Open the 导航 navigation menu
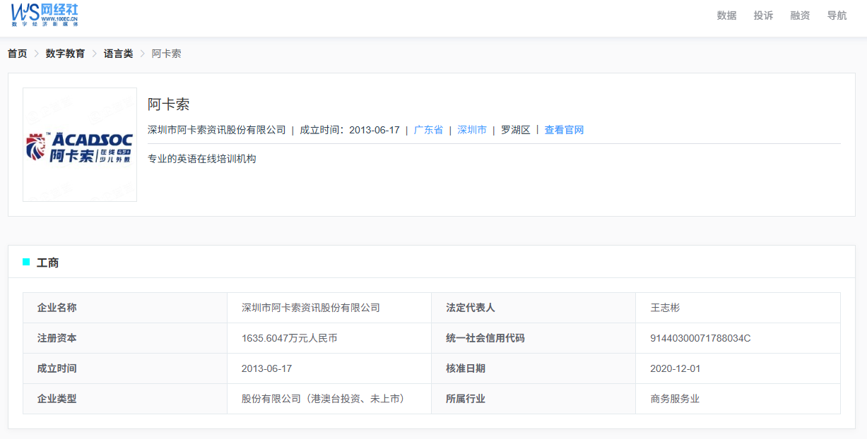 [x=837, y=16]
